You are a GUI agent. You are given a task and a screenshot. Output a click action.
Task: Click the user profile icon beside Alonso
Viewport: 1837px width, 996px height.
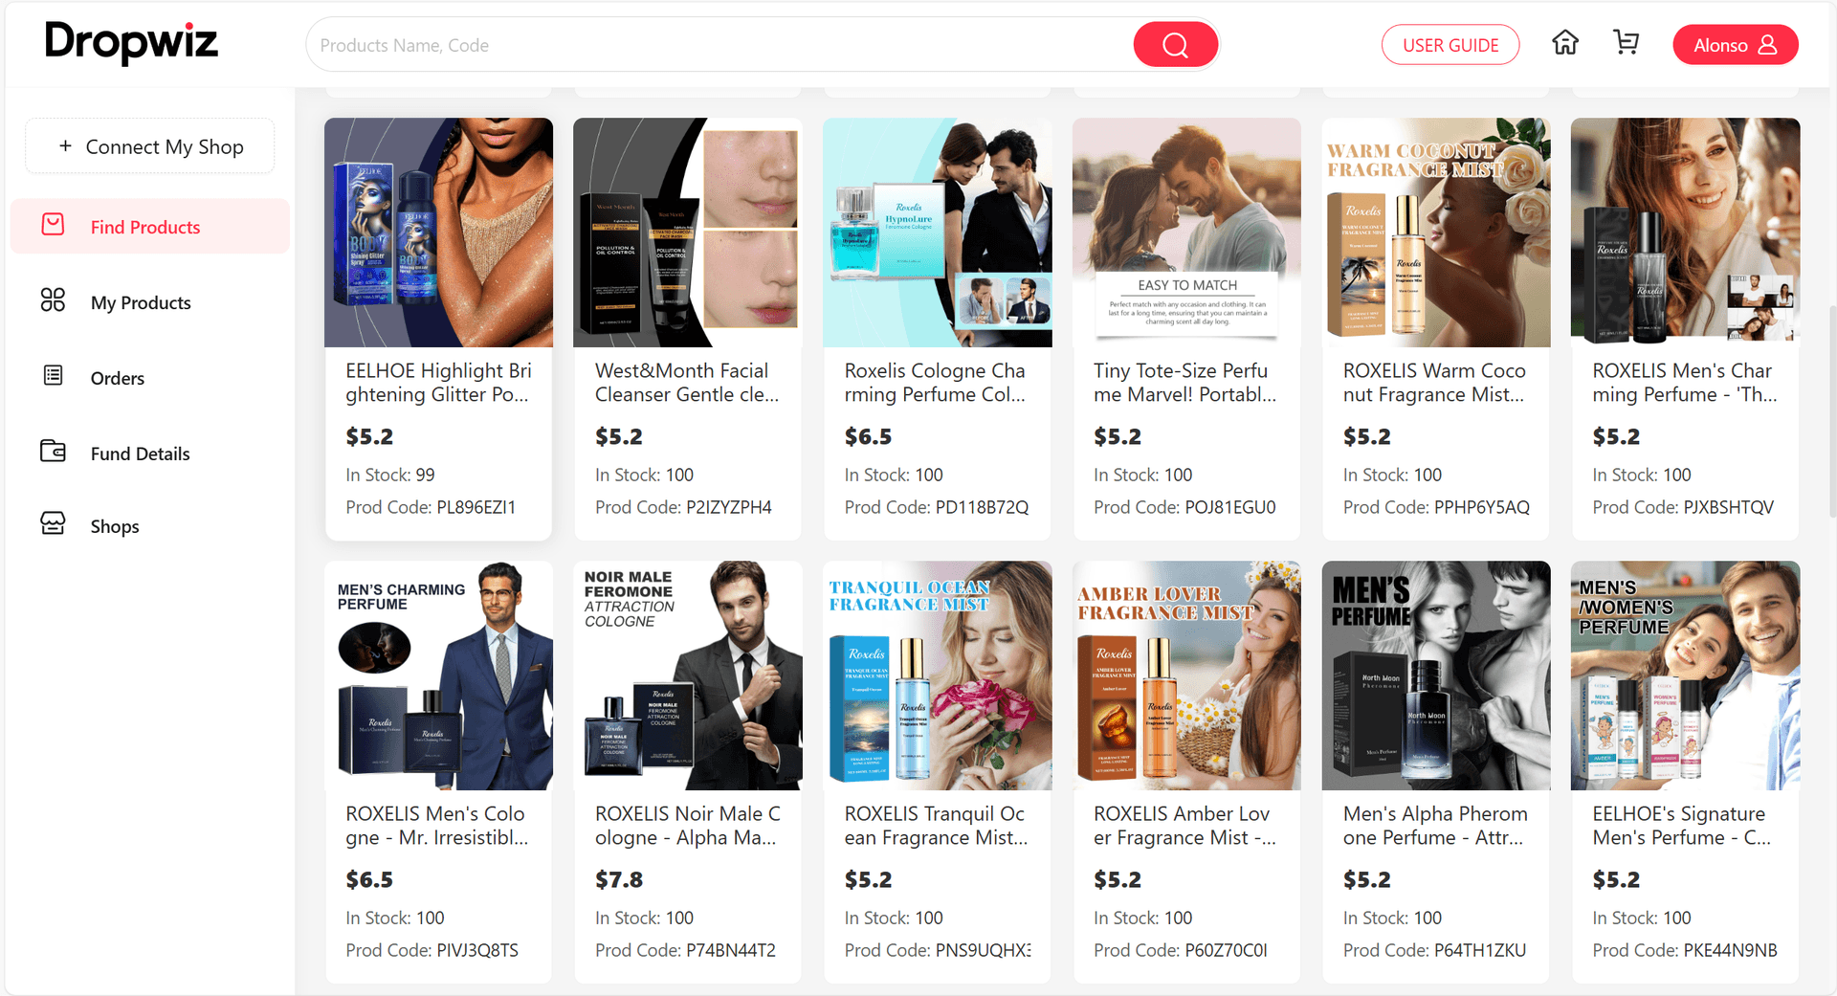(x=1767, y=45)
